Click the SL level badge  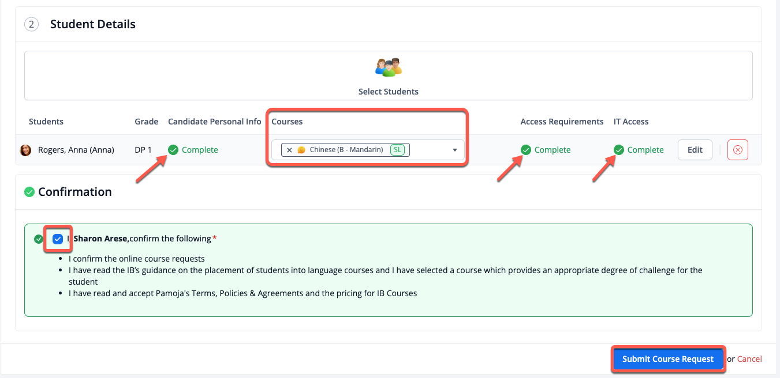397,150
